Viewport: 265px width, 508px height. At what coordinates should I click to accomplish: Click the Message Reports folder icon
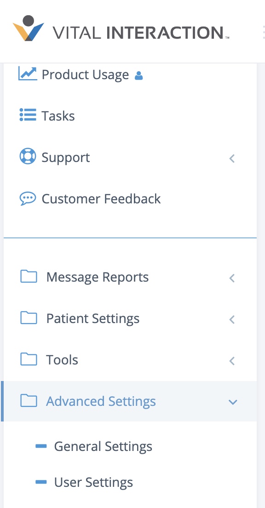click(x=28, y=277)
